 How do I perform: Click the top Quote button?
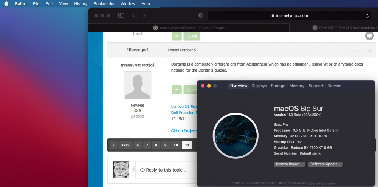click(x=192, y=36)
